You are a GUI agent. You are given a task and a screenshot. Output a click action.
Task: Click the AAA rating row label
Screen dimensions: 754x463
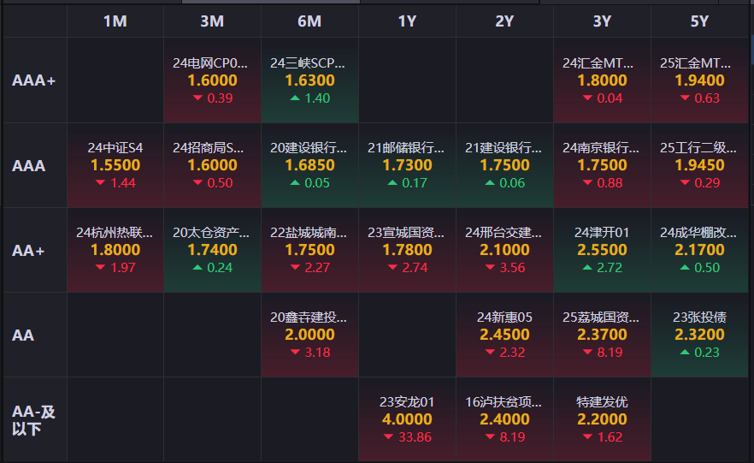pos(35,165)
